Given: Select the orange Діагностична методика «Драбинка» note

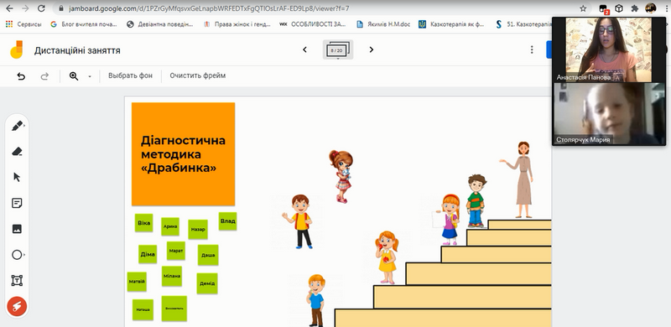Looking at the screenshot, I should pos(183,154).
